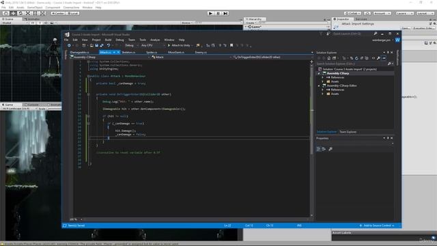437x246 pixels.
Task: Open Damageable.cs editor tab
Action: (x=80, y=52)
